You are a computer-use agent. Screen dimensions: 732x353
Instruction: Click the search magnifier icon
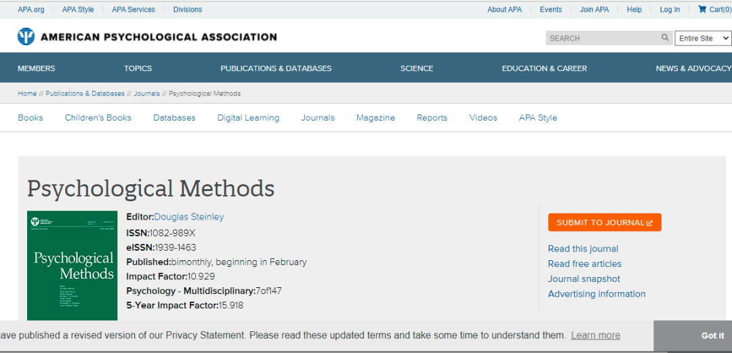665,38
